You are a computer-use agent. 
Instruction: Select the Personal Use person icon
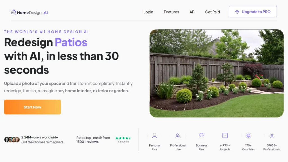(x=155, y=136)
